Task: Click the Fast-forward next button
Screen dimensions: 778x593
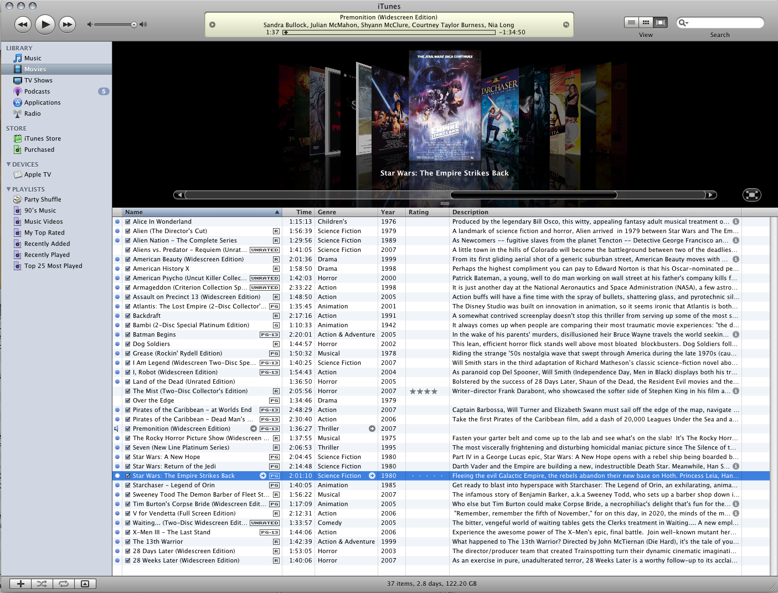Action: 67,24
